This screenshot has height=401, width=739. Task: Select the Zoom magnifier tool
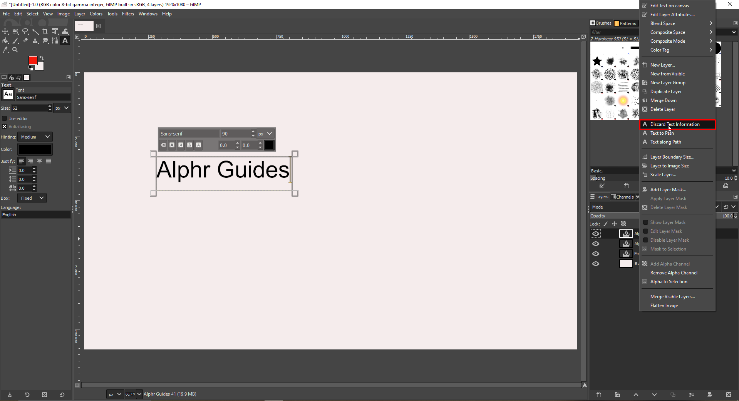[15, 50]
